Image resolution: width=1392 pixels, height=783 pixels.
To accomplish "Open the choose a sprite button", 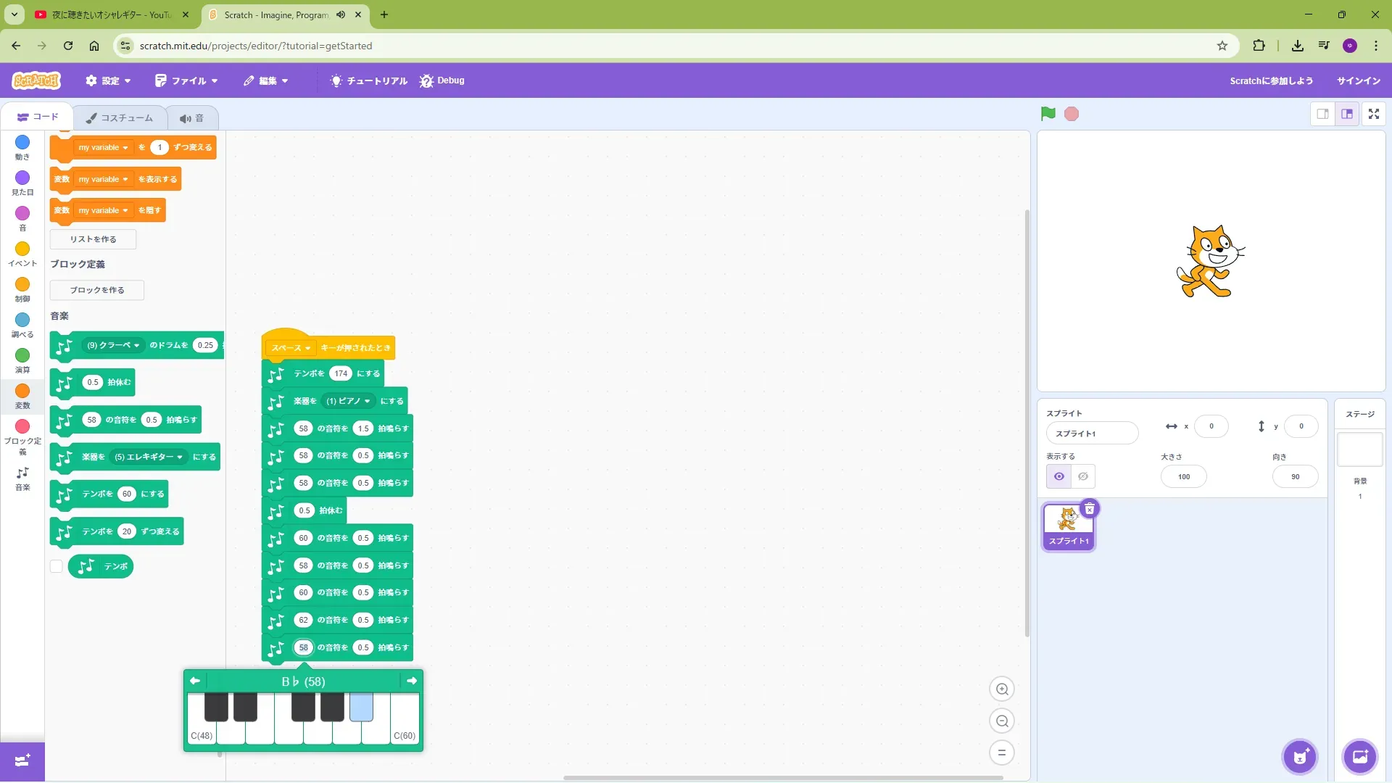I will (1300, 758).
